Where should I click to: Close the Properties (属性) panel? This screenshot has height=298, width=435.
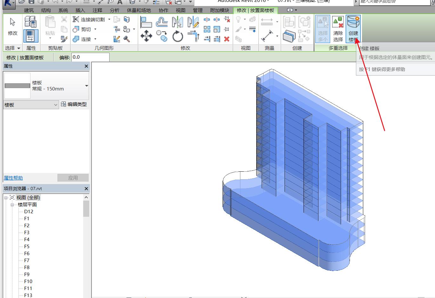[x=86, y=66]
